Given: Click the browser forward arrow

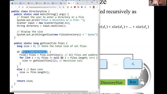Looking at the screenshot, I should point(16,7).
